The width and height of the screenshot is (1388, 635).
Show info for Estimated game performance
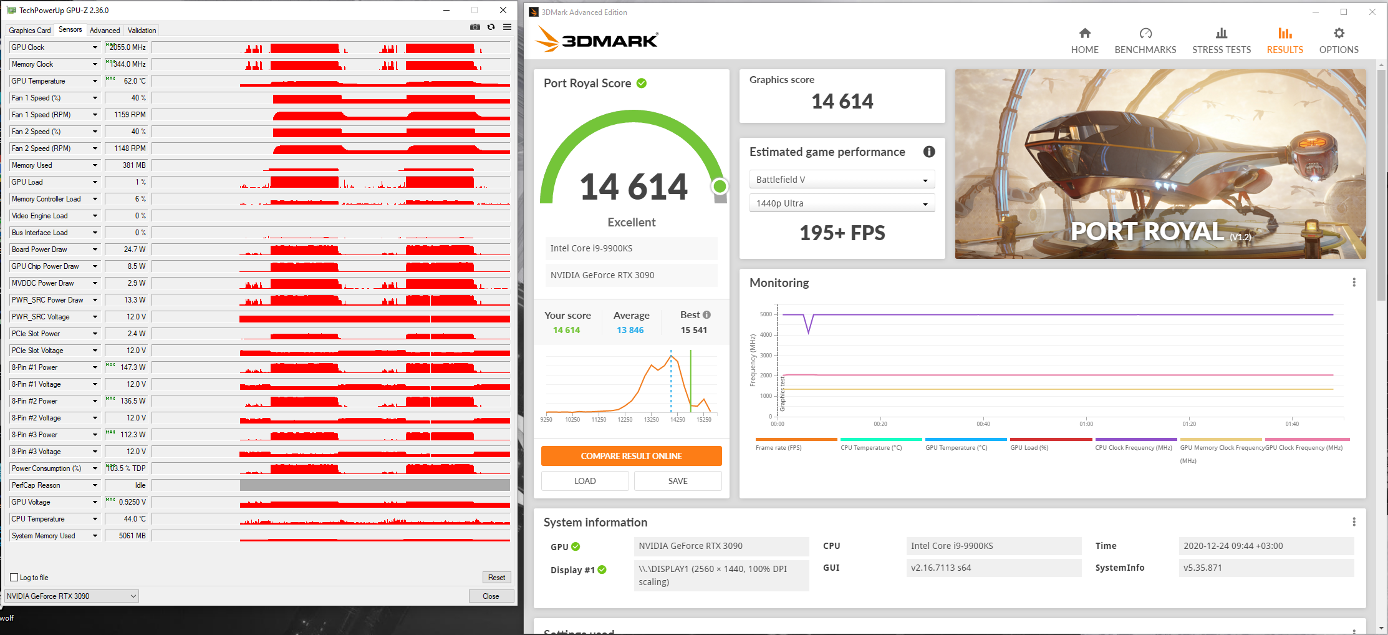point(929,152)
